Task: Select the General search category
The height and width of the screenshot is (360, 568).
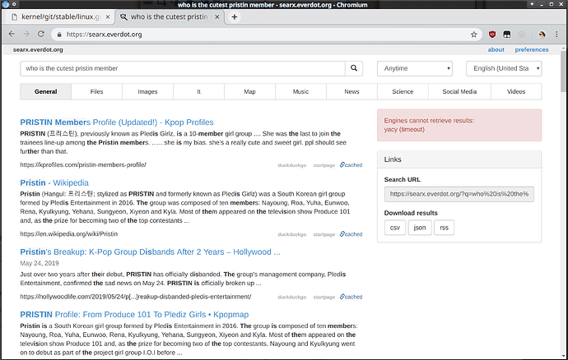Action: (x=45, y=91)
